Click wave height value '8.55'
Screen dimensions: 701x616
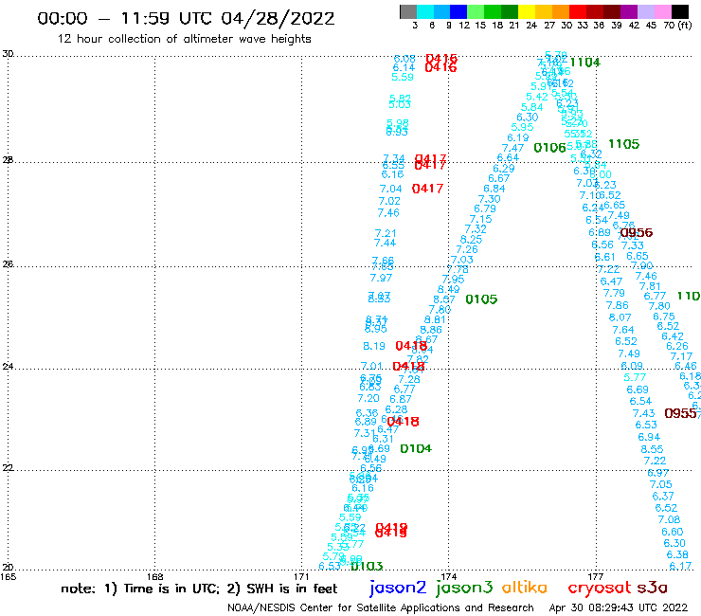coord(652,449)
